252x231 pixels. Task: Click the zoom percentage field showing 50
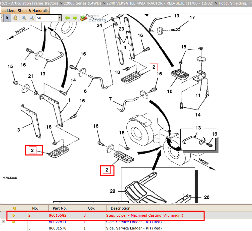pyautogui.click(x=47, y=18)
